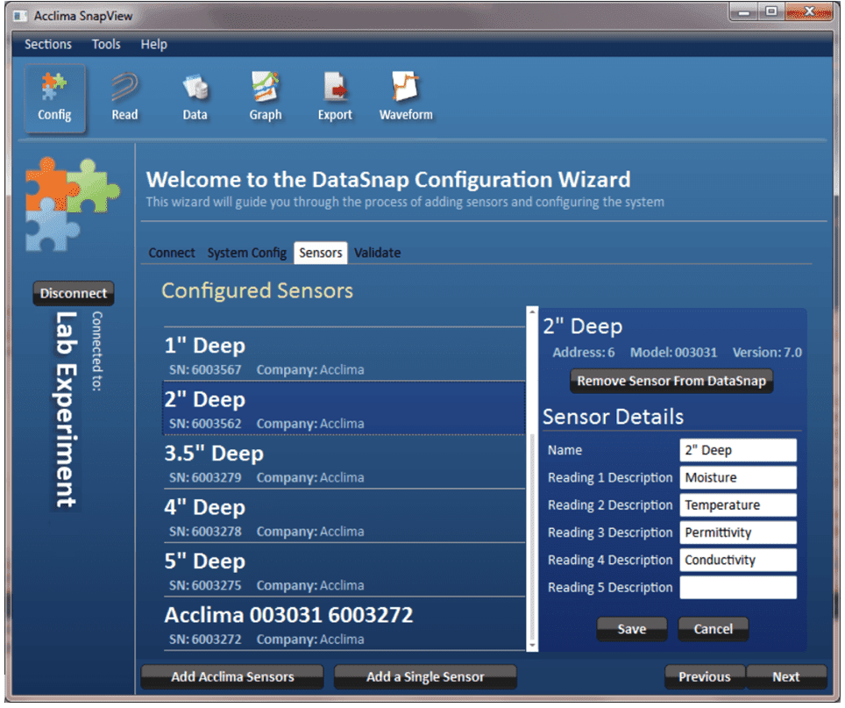Click the sensor list scrollbar down arrow

click(531, 646)
